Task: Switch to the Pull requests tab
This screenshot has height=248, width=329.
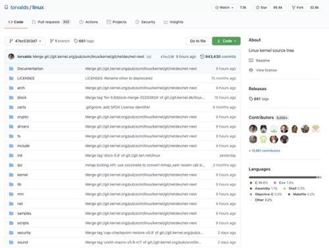Action: [x=51, y=22]
